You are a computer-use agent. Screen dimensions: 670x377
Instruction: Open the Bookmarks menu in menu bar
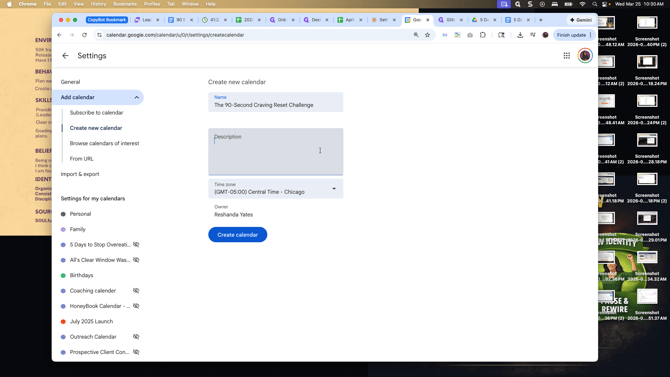point(125,4)
